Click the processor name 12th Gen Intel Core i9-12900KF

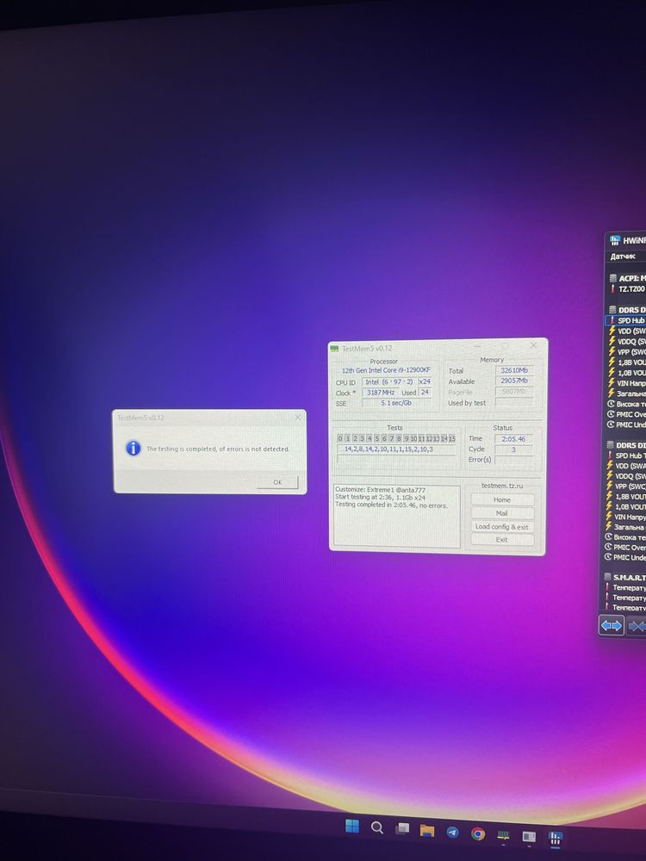(386, 370)
